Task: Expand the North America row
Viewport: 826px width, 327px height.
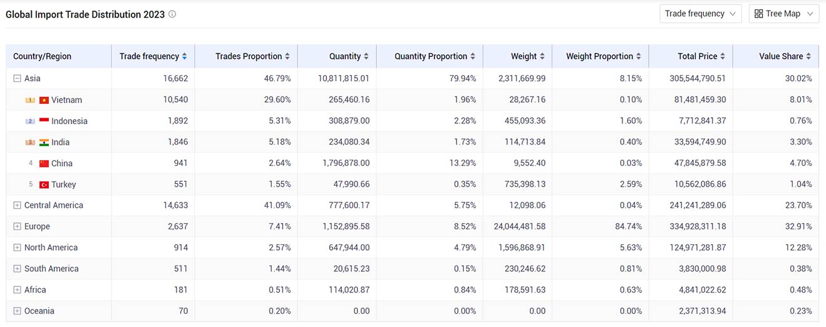Action: click(x=17, y=247)
